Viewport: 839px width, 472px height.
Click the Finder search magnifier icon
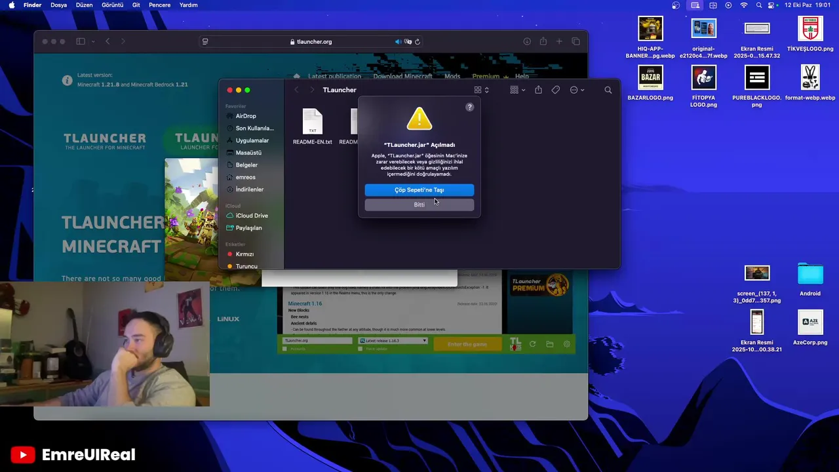[608, 90]
